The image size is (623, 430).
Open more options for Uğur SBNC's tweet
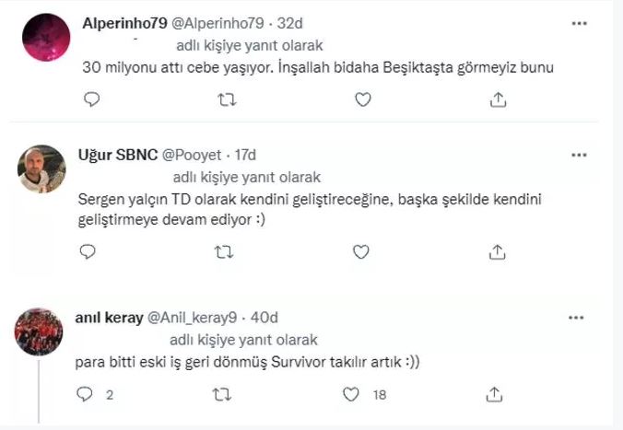tap(579, 155)
